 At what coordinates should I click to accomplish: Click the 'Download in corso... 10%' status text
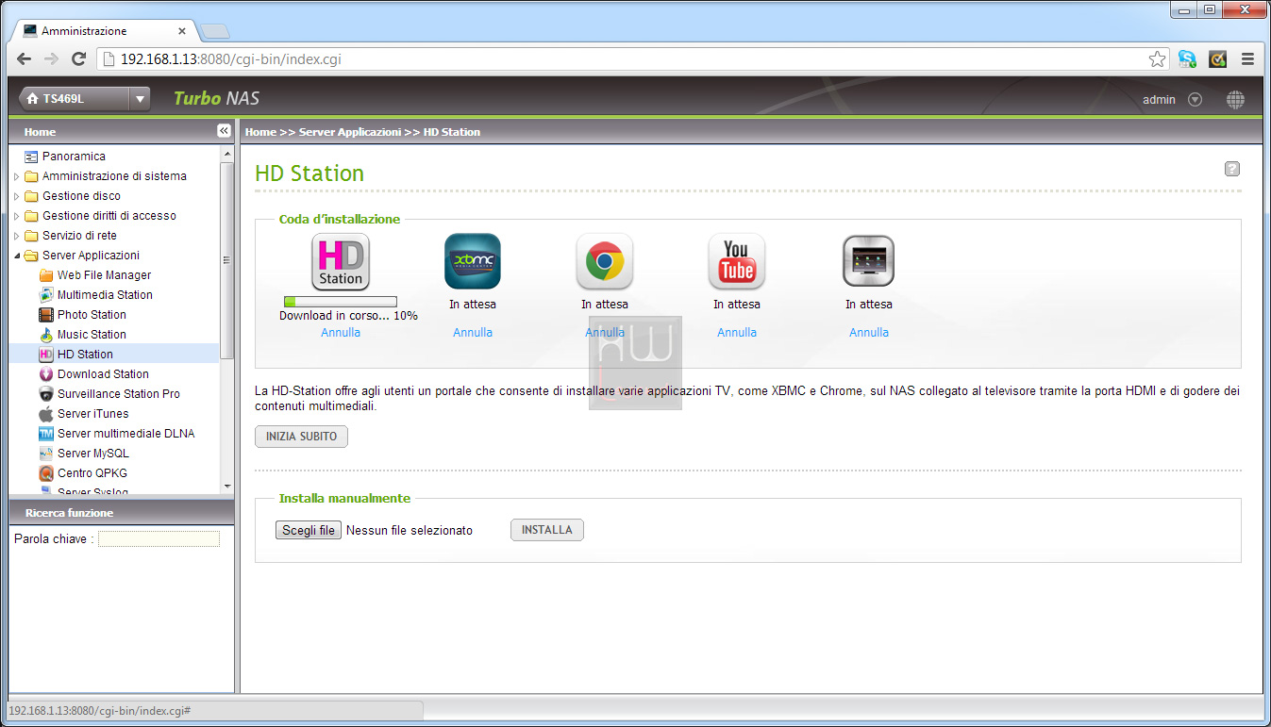click(x=348, y=316)
